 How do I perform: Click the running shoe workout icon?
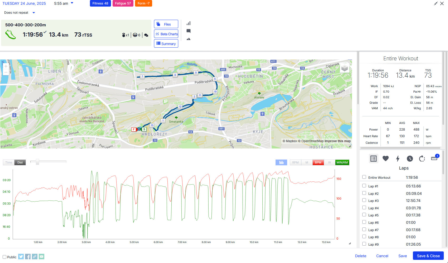(x=11, y=34)
